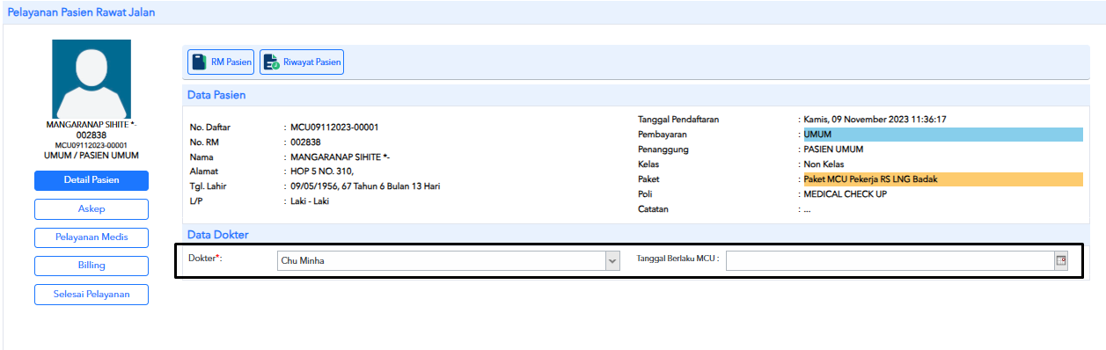The image size is (1106, 350).
Task: Click the Non Kelas value
Action: (824, 164)
